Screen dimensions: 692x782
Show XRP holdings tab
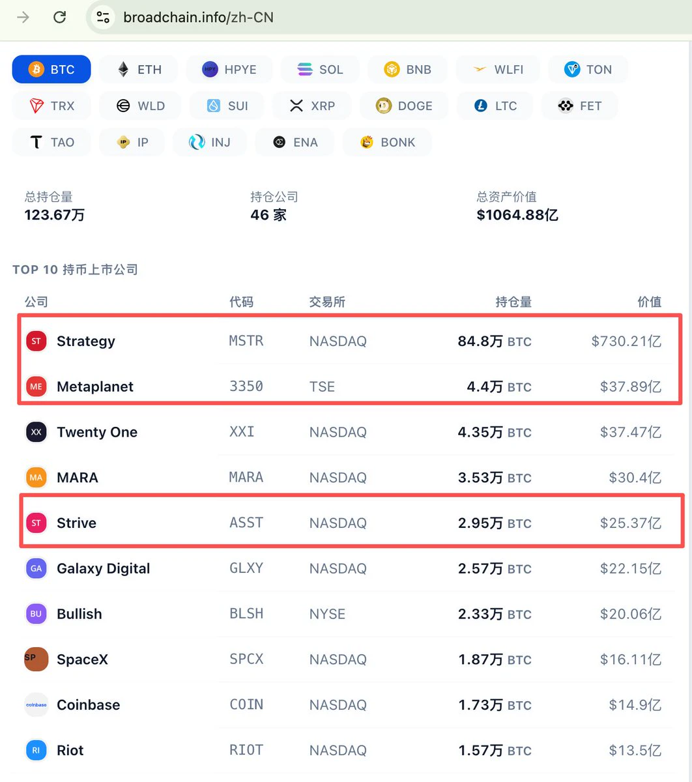click(x=312, y=106)
